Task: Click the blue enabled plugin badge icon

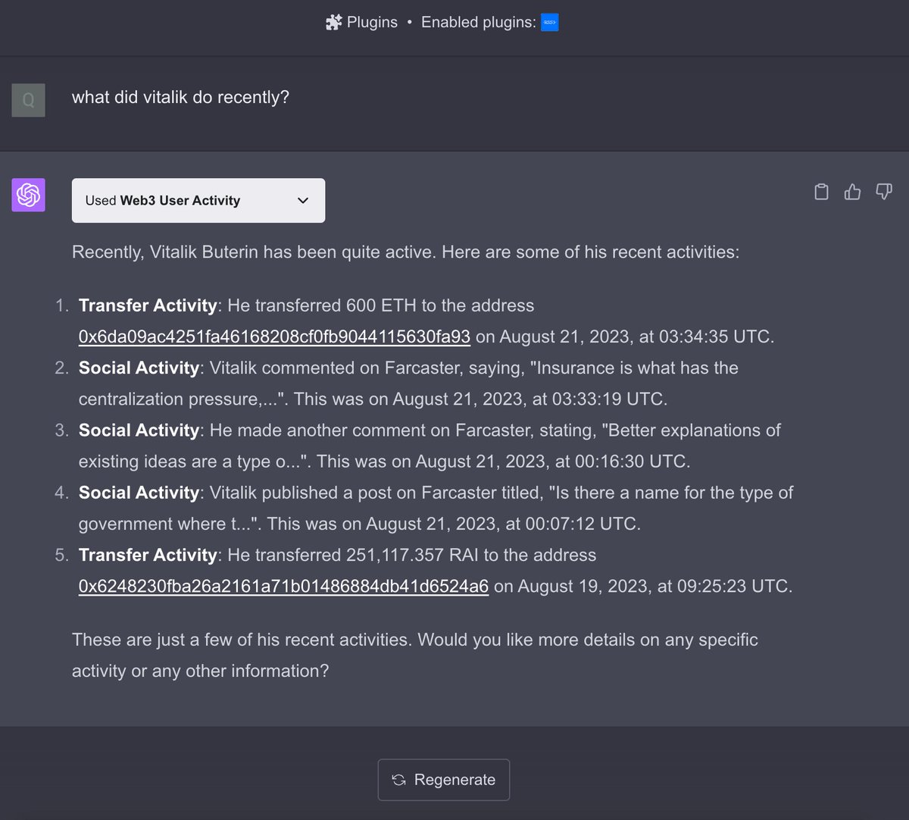Action: click(550, 23)
